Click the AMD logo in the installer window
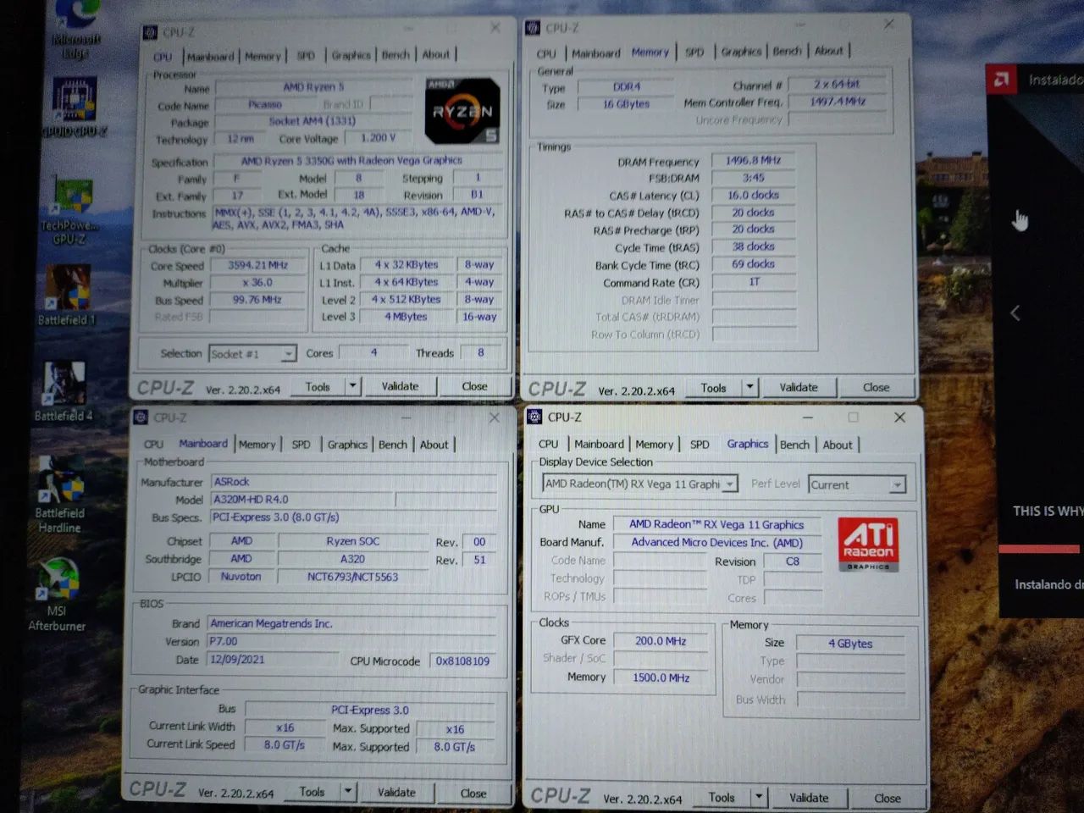1084x813 pixels. [1001, 80]
